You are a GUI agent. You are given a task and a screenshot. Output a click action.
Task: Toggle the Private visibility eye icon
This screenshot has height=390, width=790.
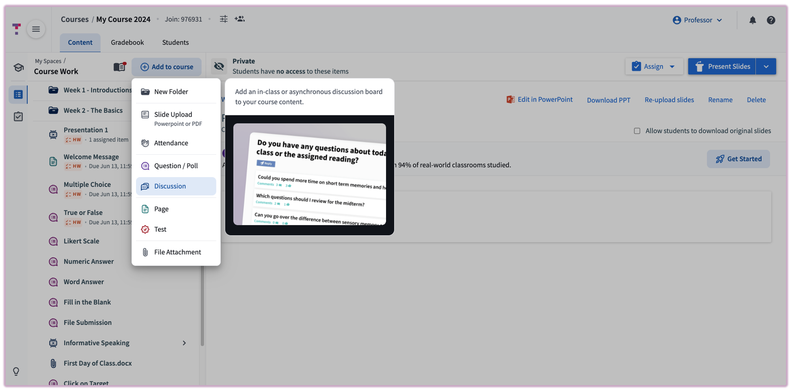coord(219,66)
